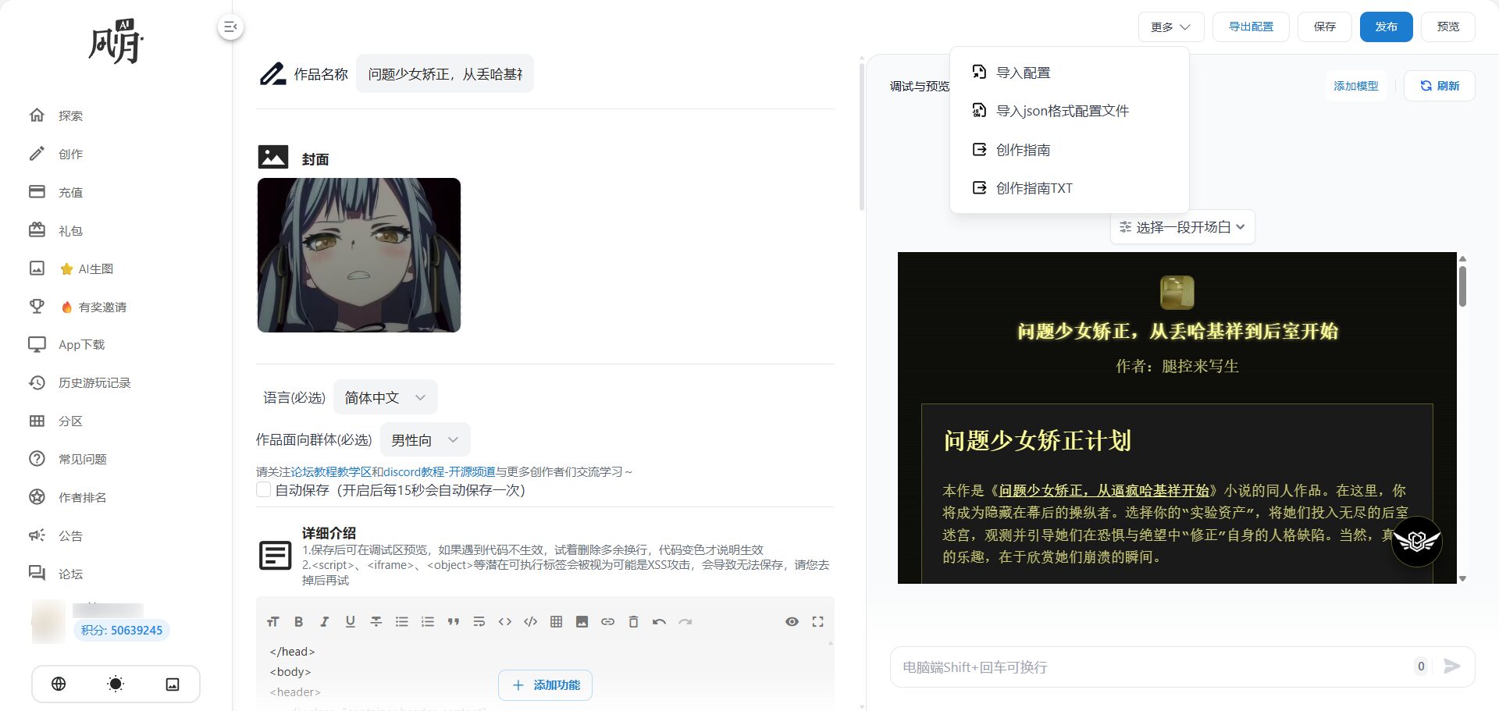Click the globe language icon in sidebar

[x=59, y=684]
